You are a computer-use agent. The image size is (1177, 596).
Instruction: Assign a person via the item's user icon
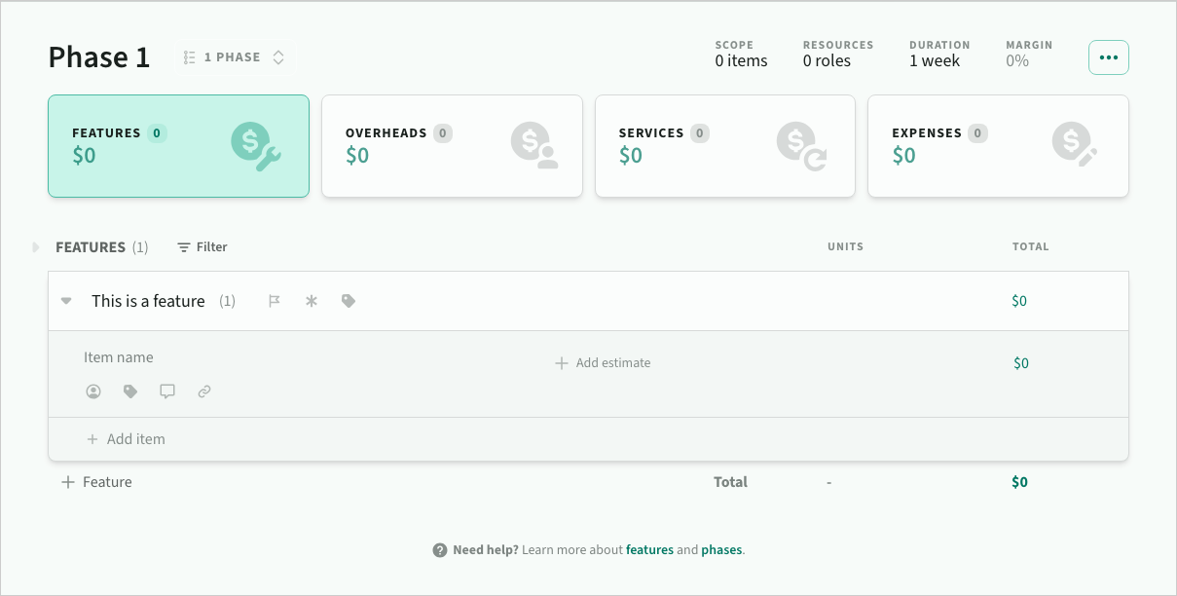(93, 391)
